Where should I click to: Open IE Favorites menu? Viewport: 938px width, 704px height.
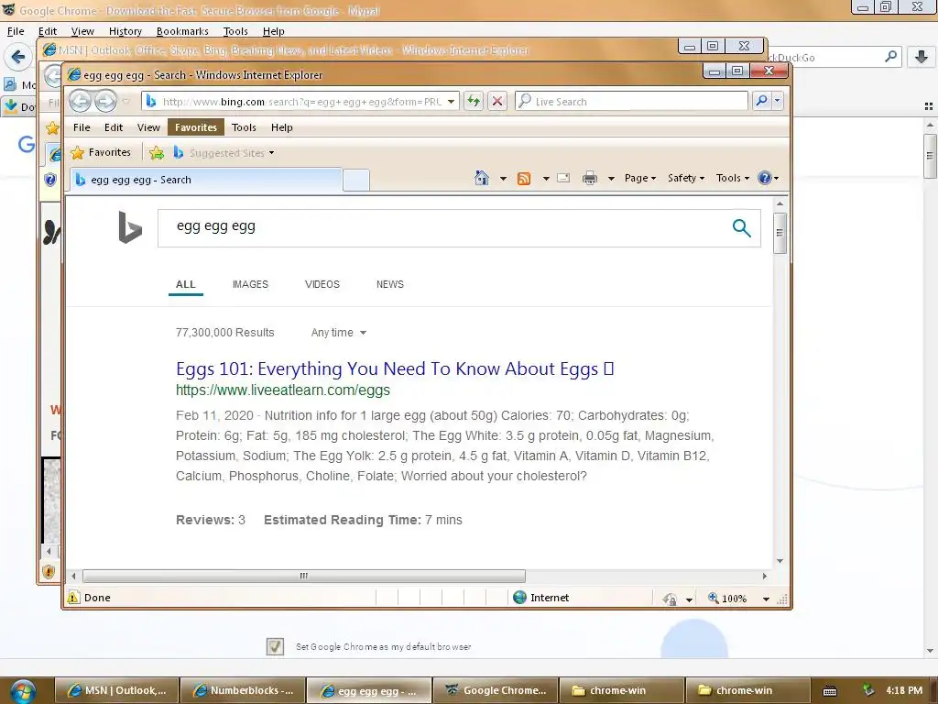(x=196, y=127)
